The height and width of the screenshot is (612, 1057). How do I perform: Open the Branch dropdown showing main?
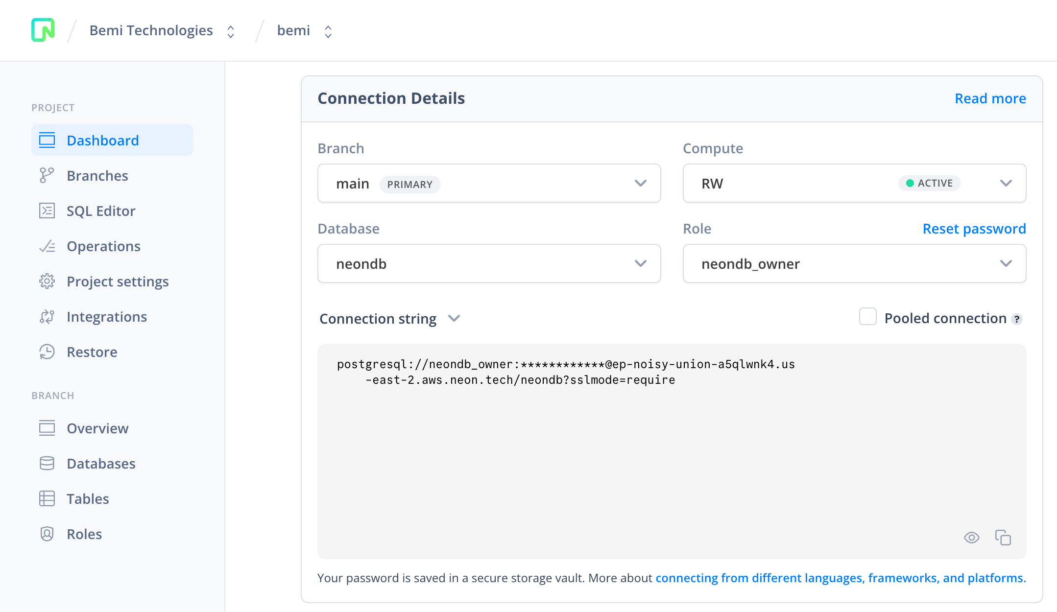click(489, 184)
